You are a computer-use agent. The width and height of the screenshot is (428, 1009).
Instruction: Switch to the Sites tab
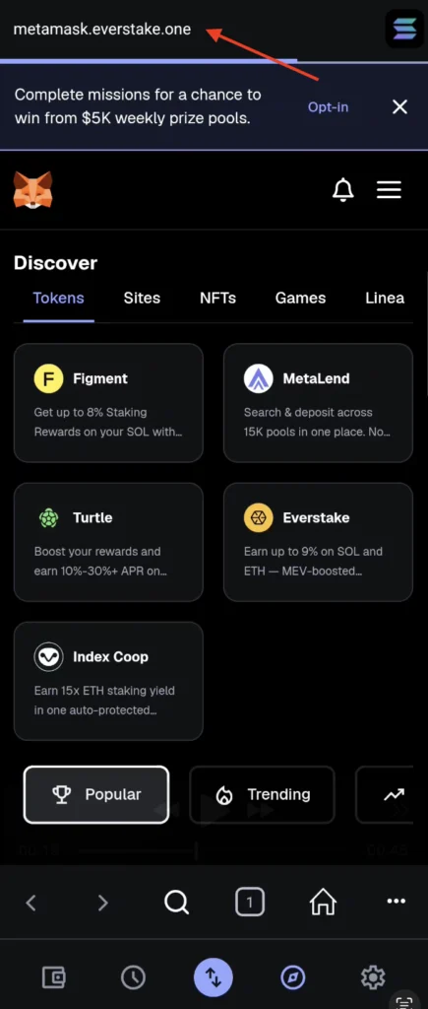(142, 298)
